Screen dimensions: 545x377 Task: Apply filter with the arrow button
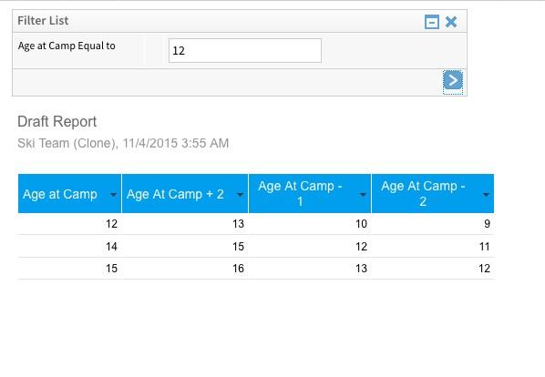[x=453, y=80]
